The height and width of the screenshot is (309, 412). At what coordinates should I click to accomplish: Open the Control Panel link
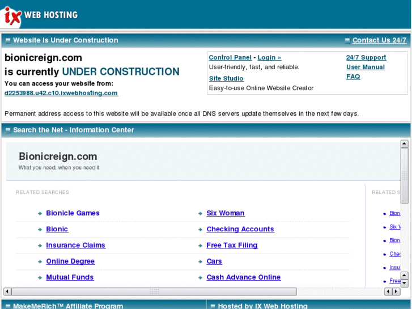point(230,57)
